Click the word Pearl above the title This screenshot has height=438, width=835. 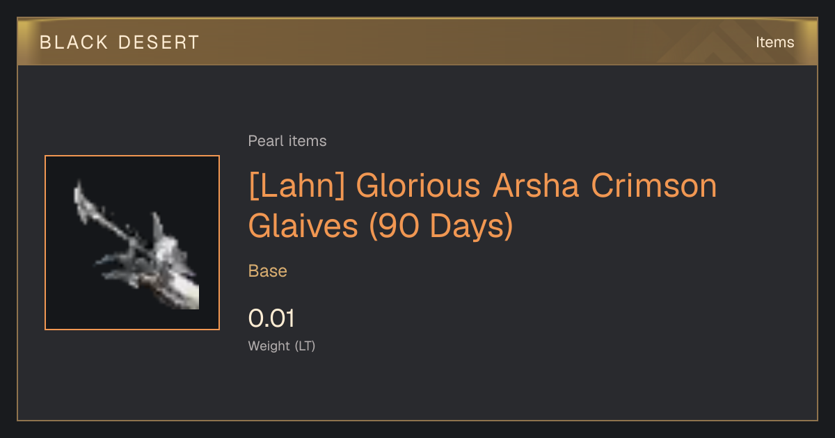click(266, 141)
